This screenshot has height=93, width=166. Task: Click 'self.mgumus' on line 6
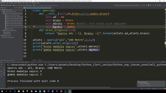[54, 27]
